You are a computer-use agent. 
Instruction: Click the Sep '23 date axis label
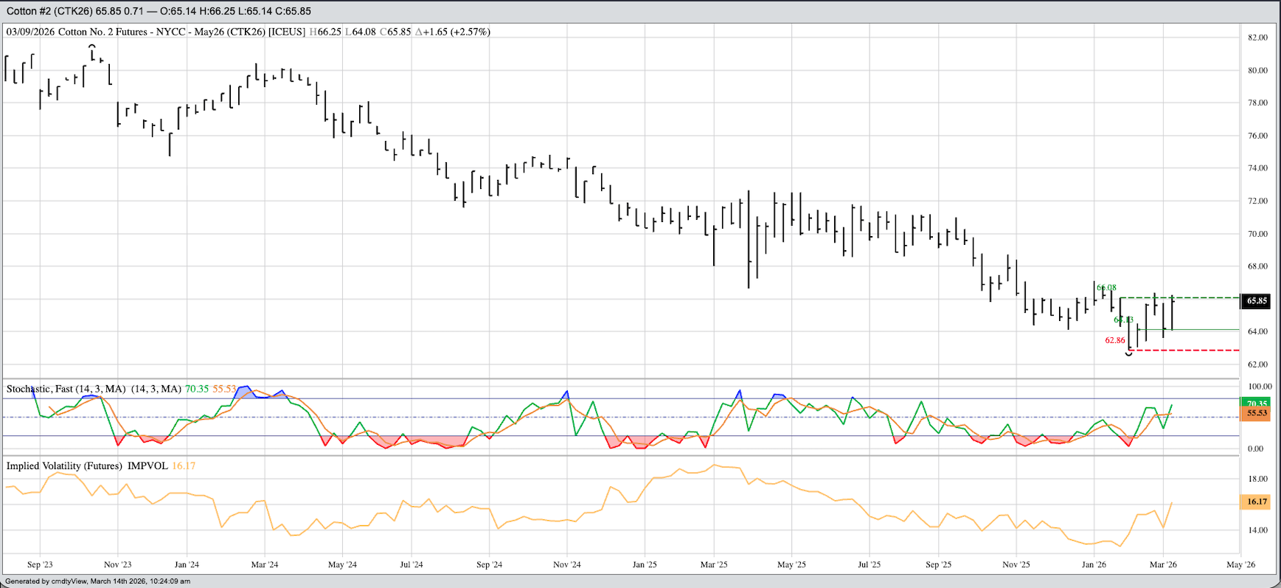[40, 564]
